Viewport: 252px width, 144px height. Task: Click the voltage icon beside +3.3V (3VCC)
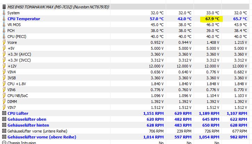pyautogui.click(x=4, y=60)
